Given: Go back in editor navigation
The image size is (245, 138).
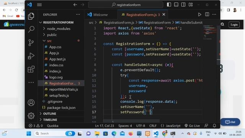Looking at the screenshot, I should pos(75,5).
